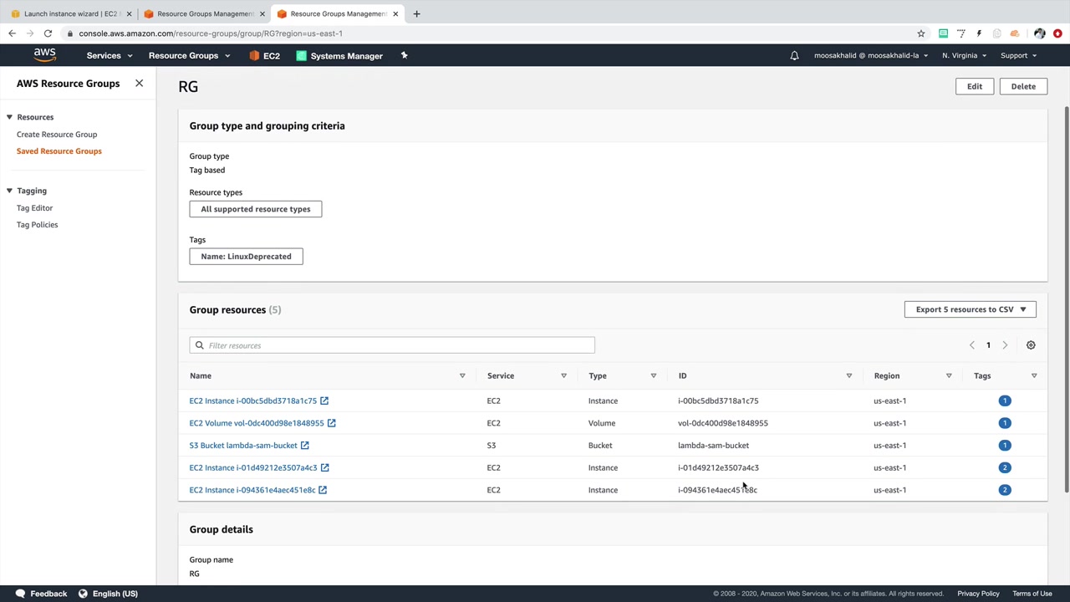Sort the table by Tags column arrow
The height and width of the screenshot is (602, 1070).
1034,376
